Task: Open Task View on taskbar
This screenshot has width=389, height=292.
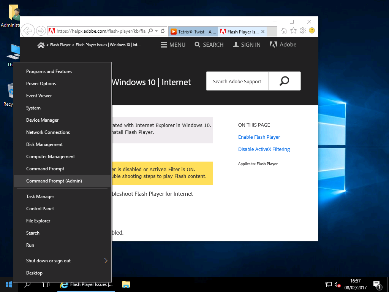Action: point(46,284)
